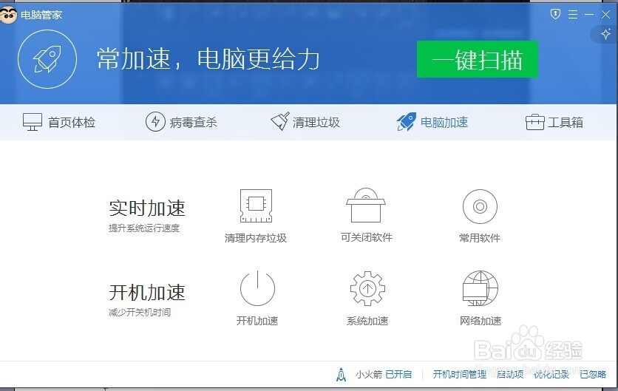Screen dimensions: 618x391
Task: Open the 工具箱 tab
Action: [x=554, y=122]
